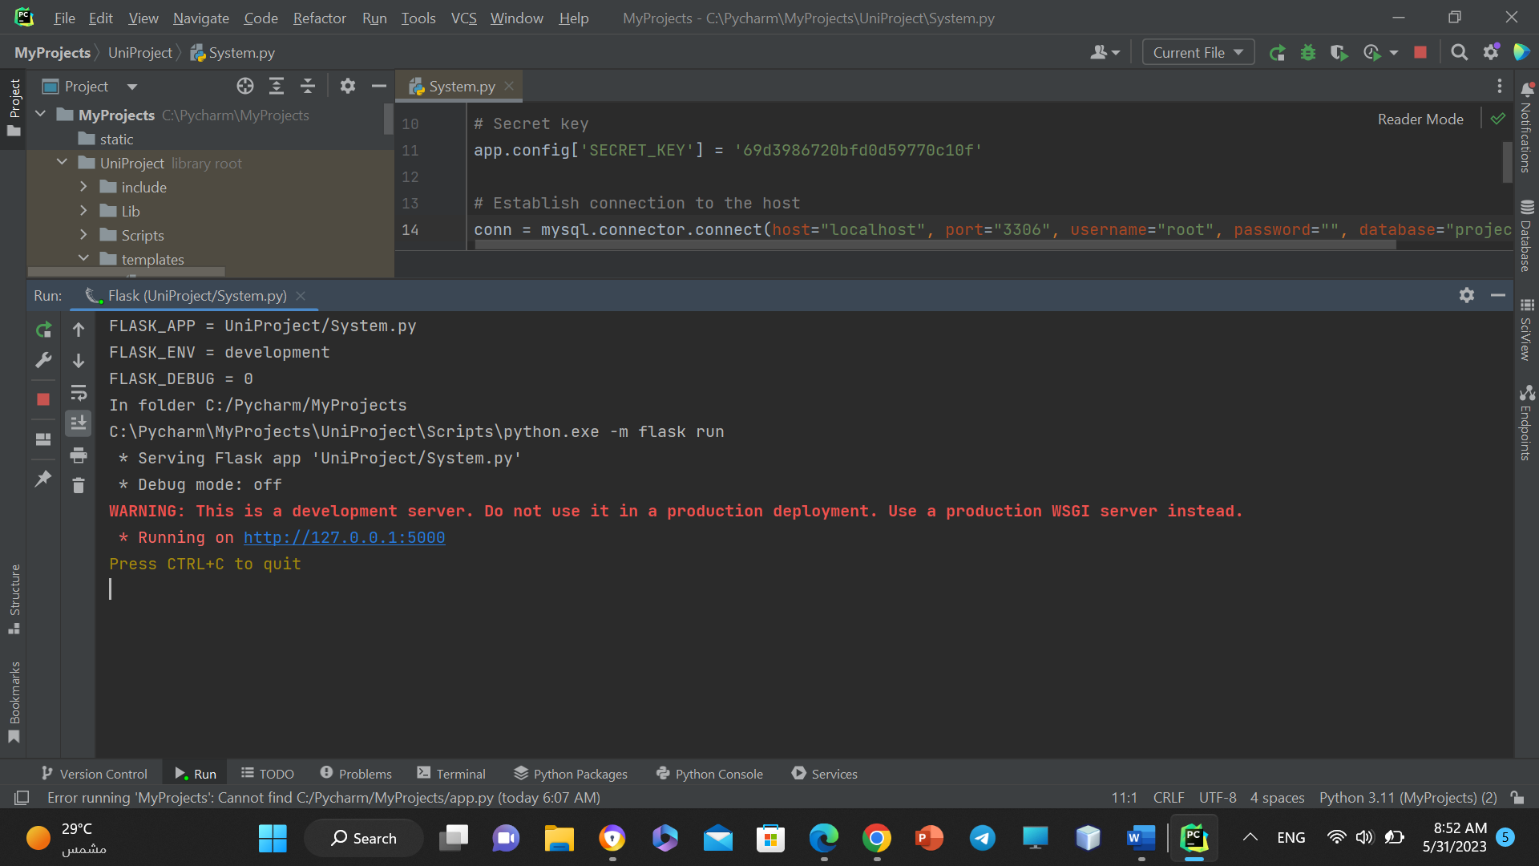Toggle soft-wrap in the run console
Image resolution: width=1539 pixels, height=866 pixels.
(x=79, y=393)
